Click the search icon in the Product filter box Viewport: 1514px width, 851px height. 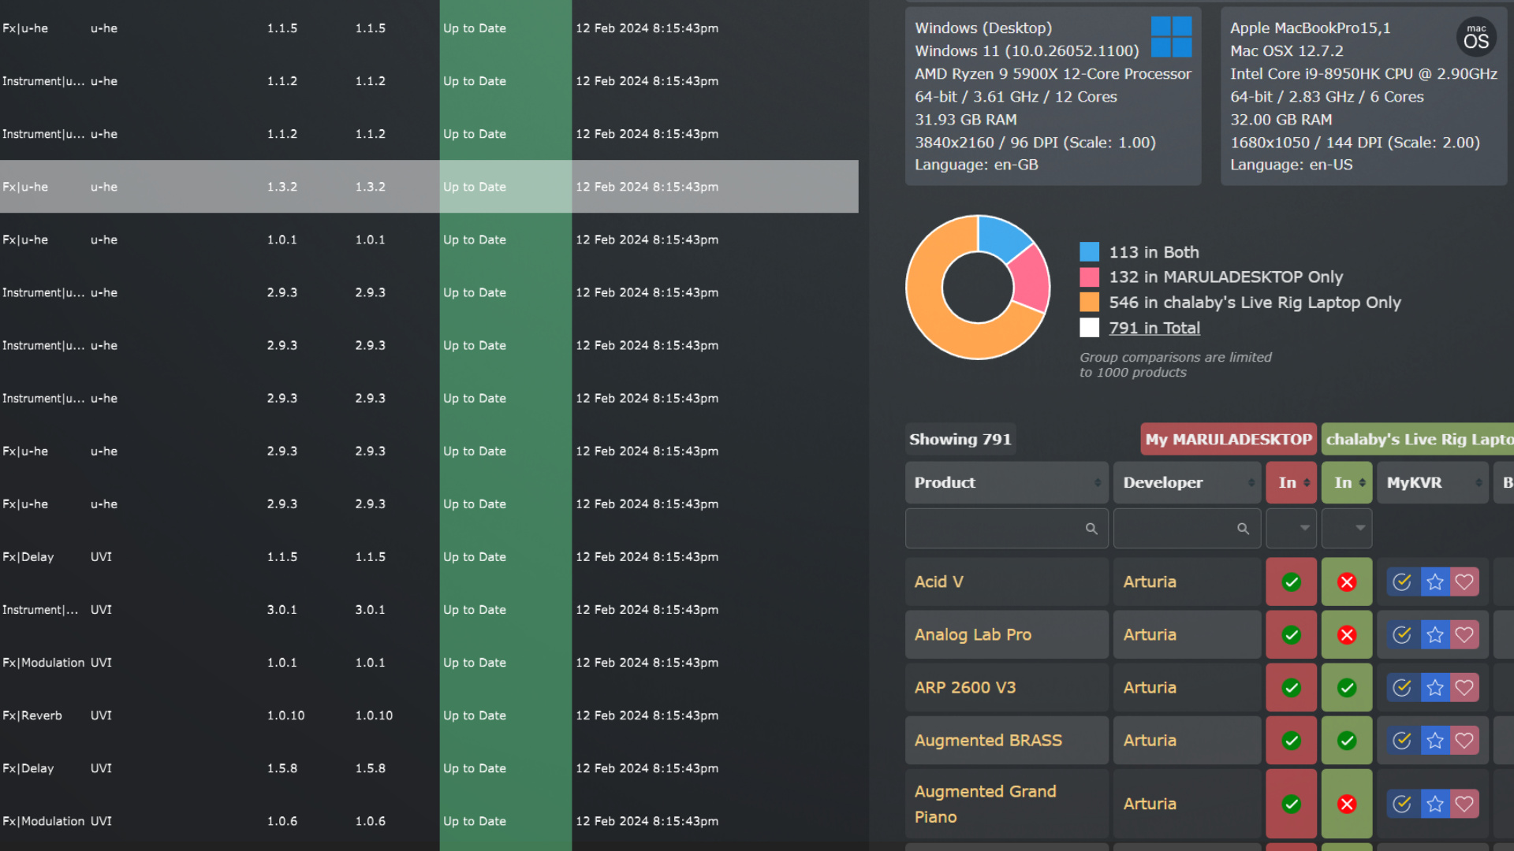1091,529
